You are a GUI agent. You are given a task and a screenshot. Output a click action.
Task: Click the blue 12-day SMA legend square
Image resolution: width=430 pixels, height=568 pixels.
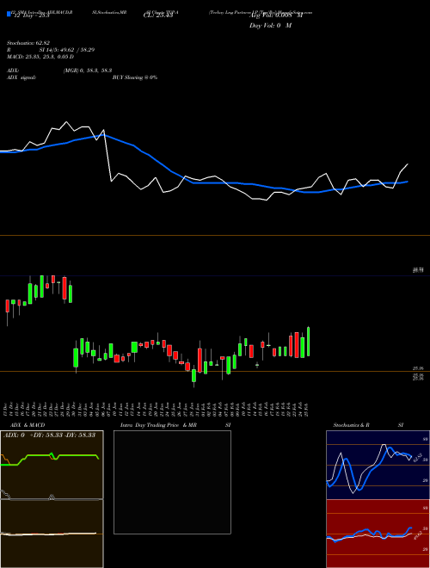[9, 15]
